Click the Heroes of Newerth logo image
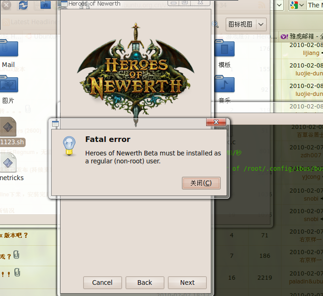323x296 pixels. 135,74
